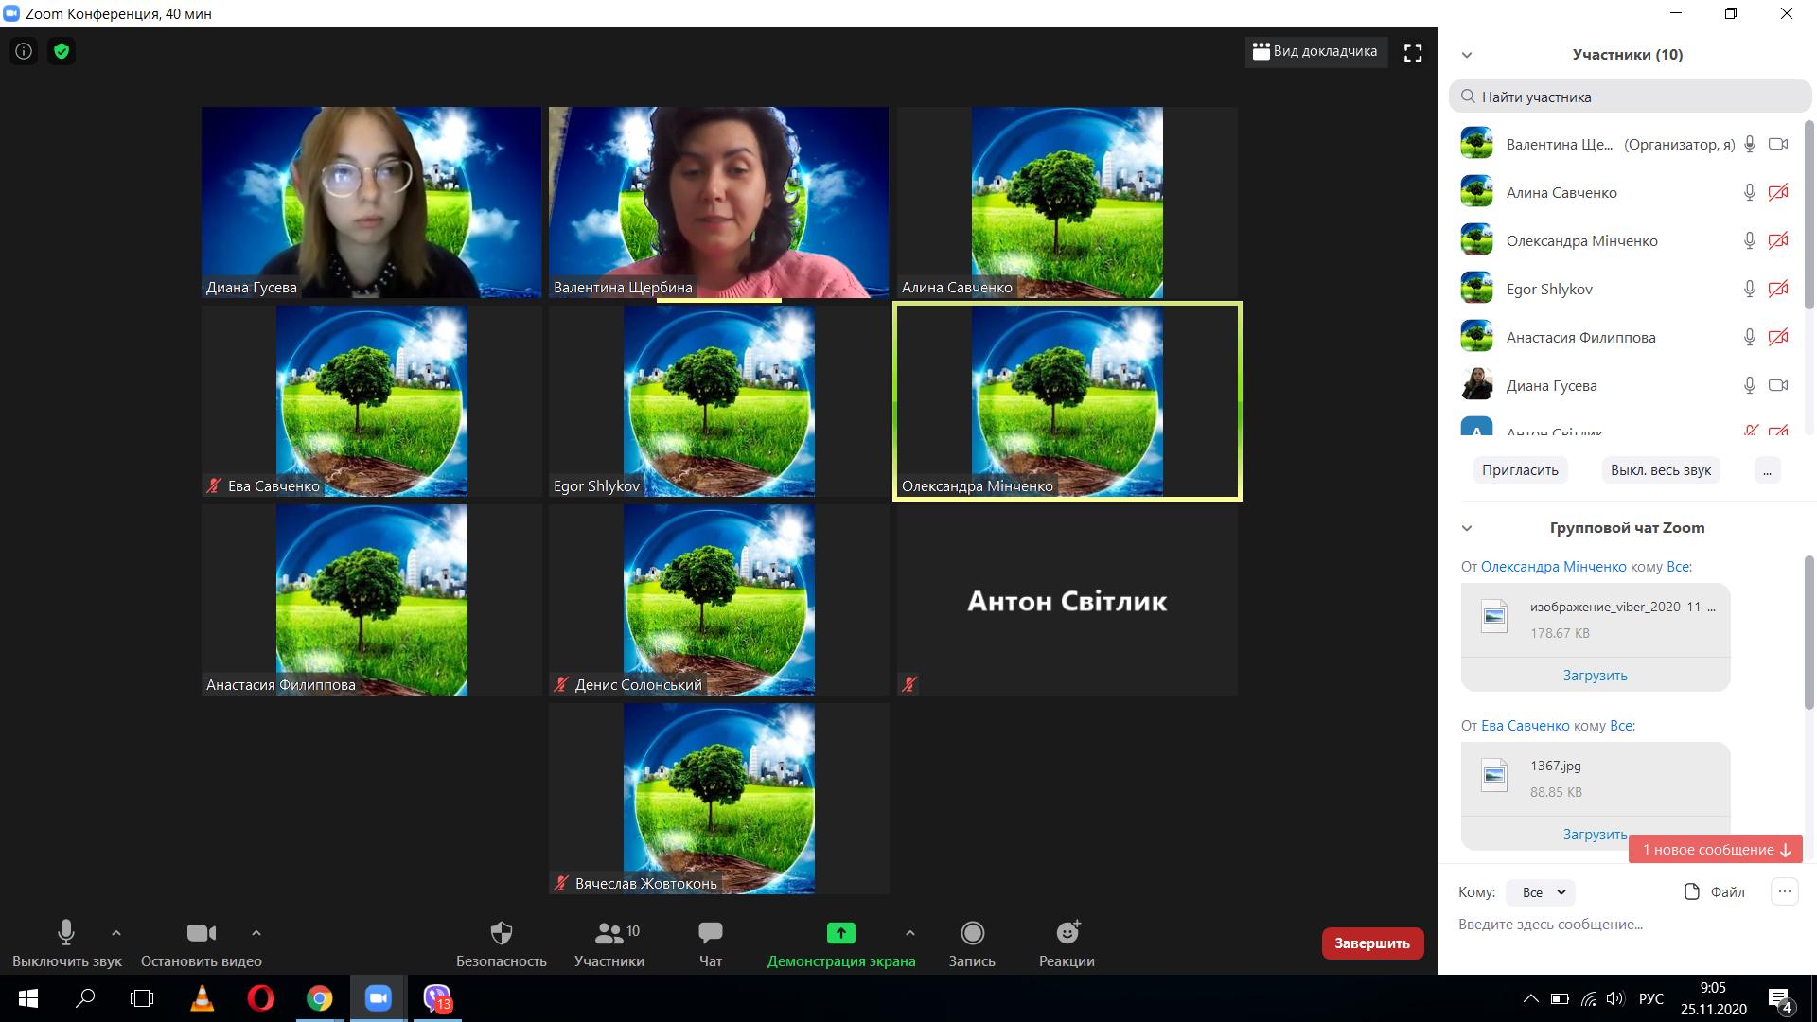This screenshot has height=1022, width=1817.
Task: Mute microphone via Выключить звук
Action: pyautogui.click(x=66, y=943)
